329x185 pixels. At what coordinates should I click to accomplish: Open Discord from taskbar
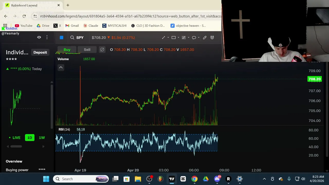[x=217, y=179]
